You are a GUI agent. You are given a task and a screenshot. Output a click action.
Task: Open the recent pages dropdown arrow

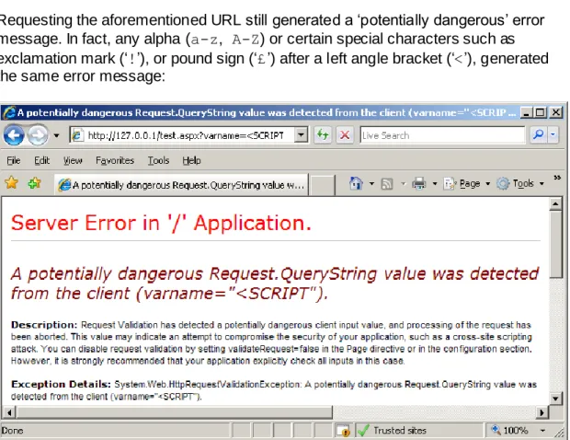point(56,135)
